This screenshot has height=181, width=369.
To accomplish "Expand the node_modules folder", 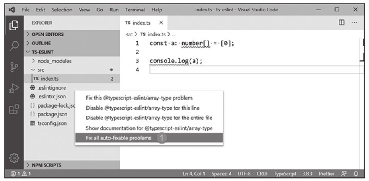I will (x=71, y=61).
